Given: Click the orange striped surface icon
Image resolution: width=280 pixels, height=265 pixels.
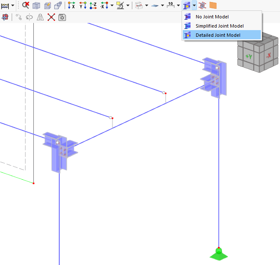Looking at the screenshot, I should [213, 5].
